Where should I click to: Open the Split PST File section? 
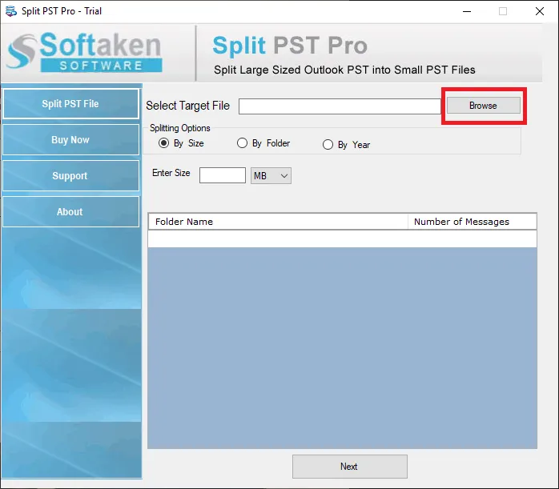click(70, 103)
